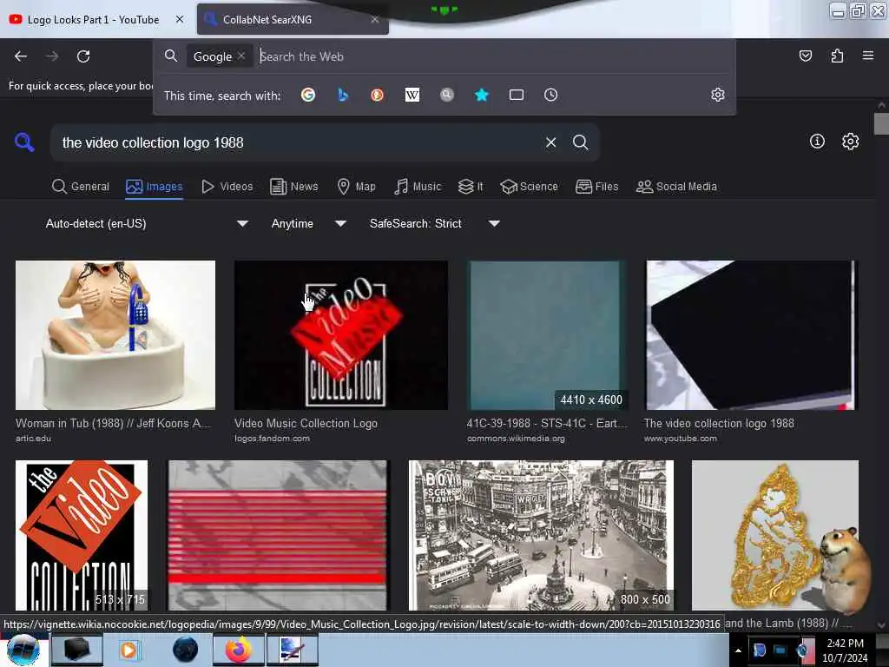Open search settings gear in urlbar dropdown
889x667 pixels.
pos(718,95)
